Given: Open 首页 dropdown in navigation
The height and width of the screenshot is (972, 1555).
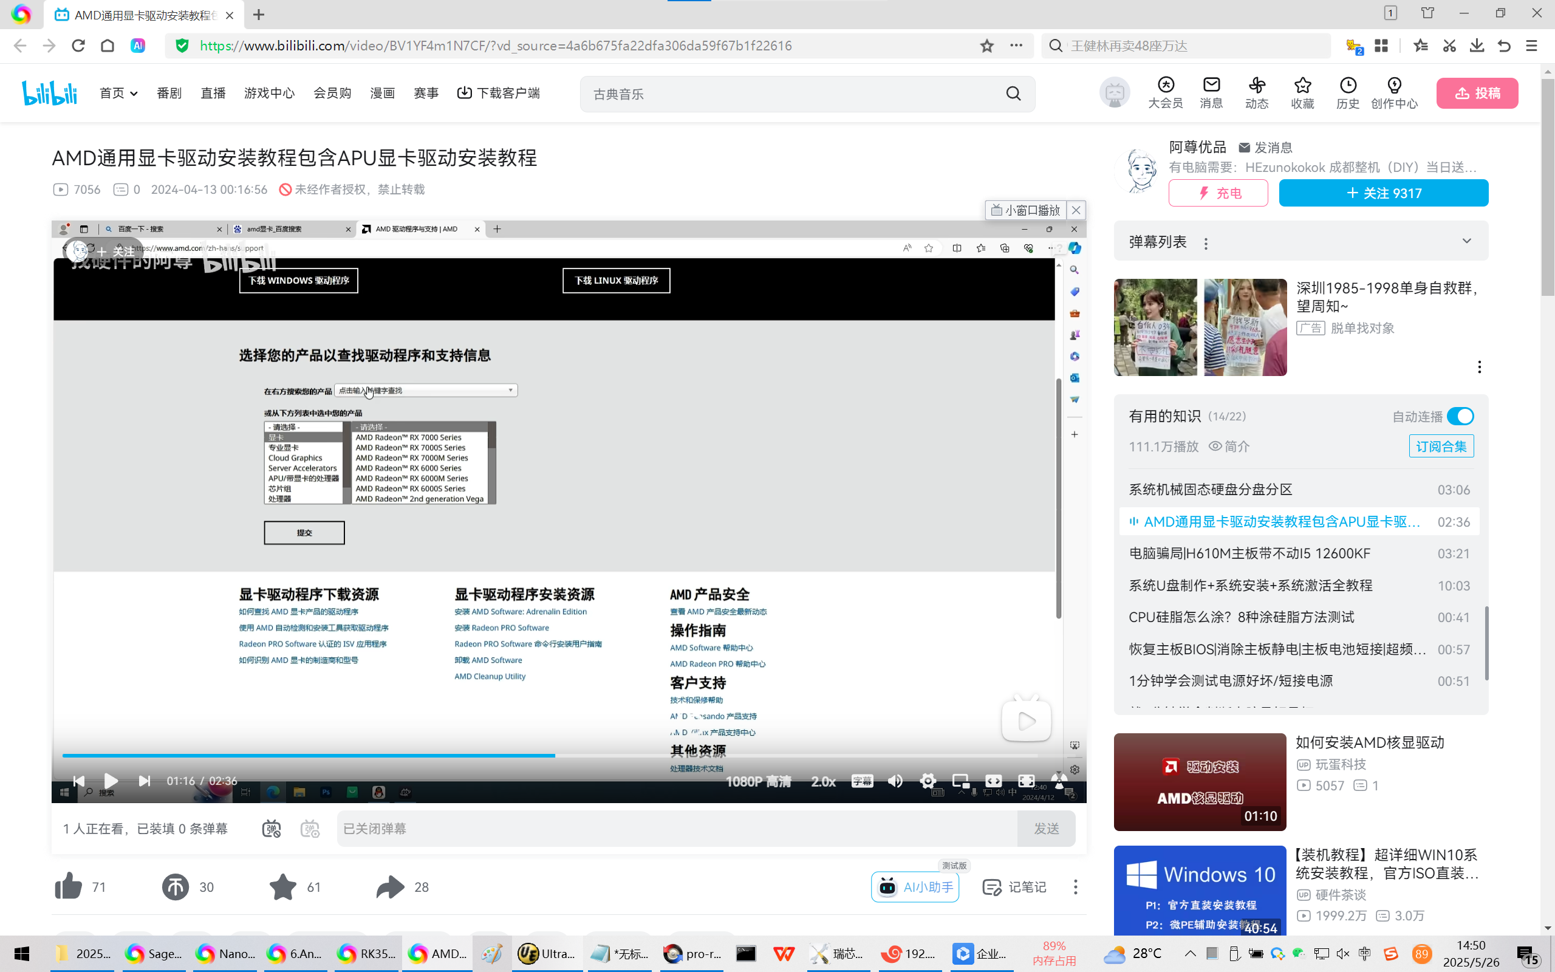Looking at the screenshot, I should tap(119, 93).
